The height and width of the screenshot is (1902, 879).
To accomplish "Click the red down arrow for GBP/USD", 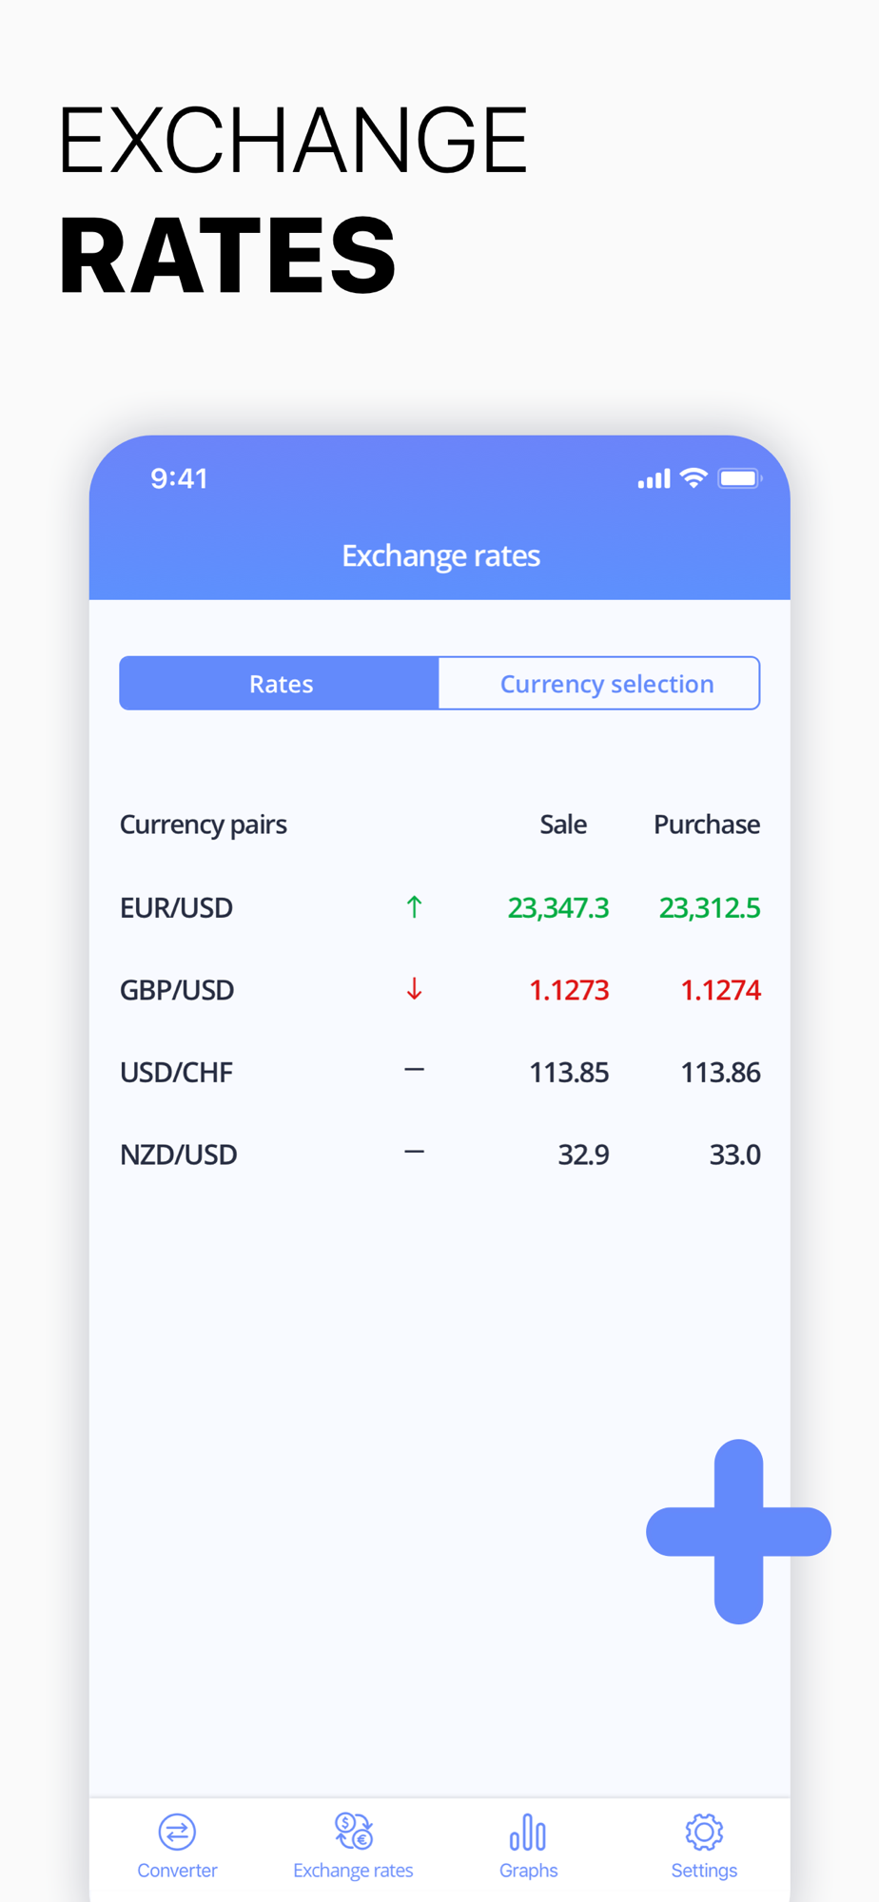I will click(414, 989).
